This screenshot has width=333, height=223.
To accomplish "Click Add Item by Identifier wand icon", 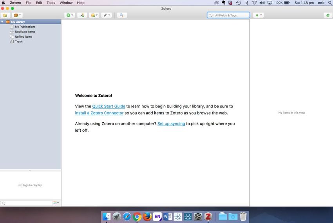I will [x=82, y=15].
